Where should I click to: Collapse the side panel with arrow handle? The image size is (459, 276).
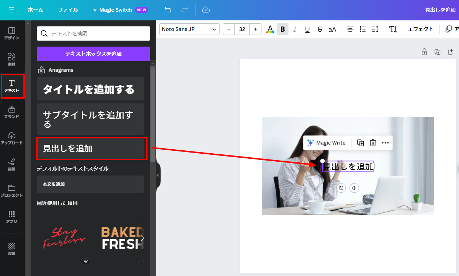pos(158,175)
